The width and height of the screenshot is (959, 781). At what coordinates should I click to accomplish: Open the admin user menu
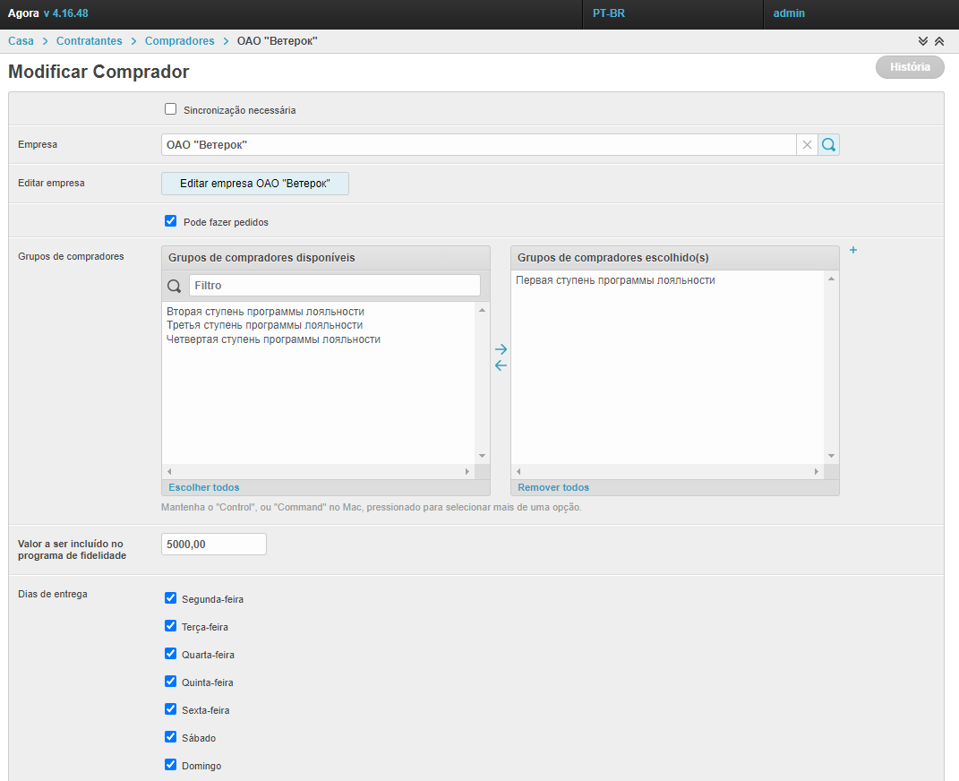pos(789,13)
